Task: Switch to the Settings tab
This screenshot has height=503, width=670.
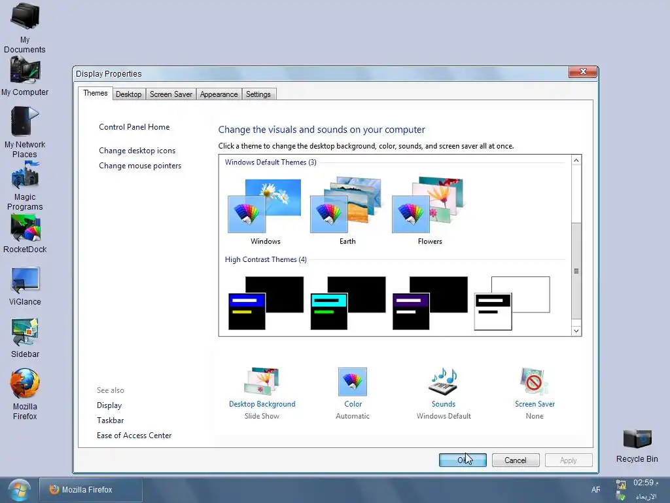Action: point(258,94)
